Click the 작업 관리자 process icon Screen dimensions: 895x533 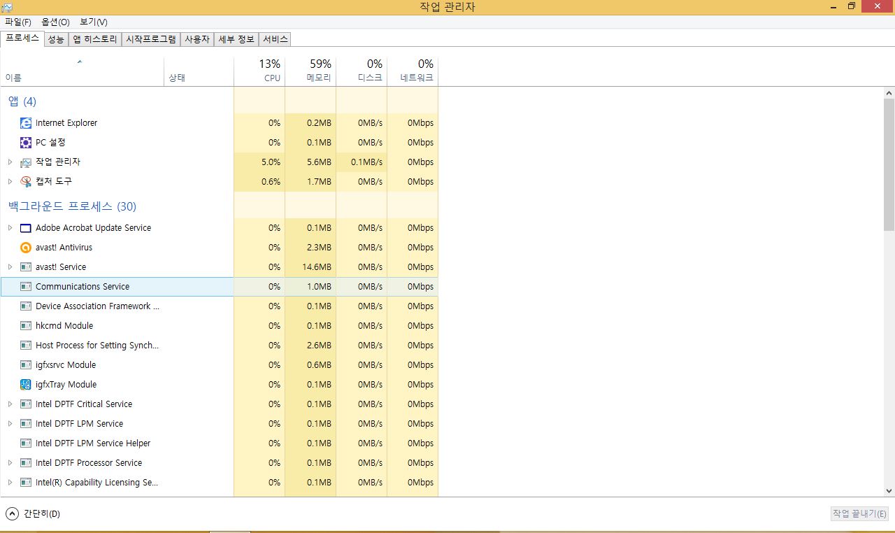pos(26,162)
